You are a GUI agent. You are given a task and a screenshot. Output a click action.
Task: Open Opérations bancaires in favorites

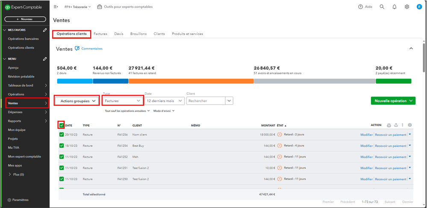point(24,39)
